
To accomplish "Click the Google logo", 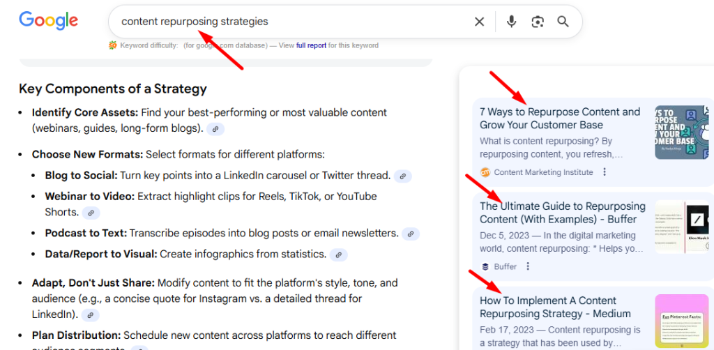I will (48, 21).
